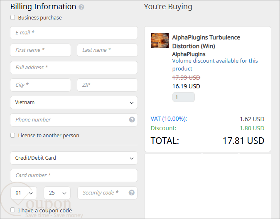Focus the Phone number field
Viewport: 280px width, 219px height.
[x=74, y=120]
